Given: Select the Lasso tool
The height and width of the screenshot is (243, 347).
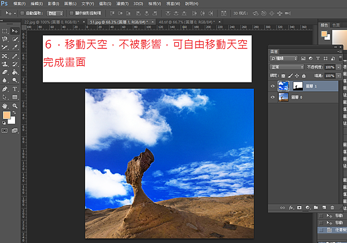Looking at the screenshot, I should click(5, 39).
